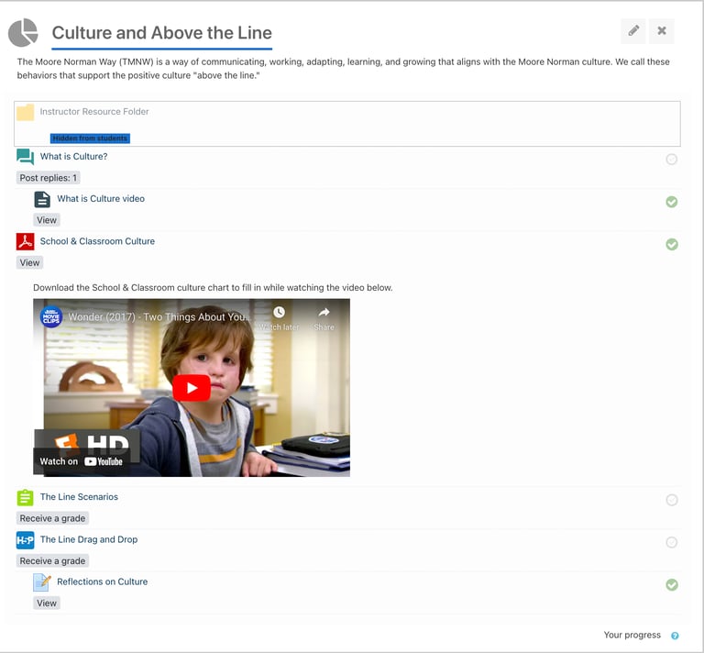Image resolution: width=704 pixels, height=653 pixels.
Task: Click the H5P icon for The Line Drag and Drop
Action: [25, 540]
